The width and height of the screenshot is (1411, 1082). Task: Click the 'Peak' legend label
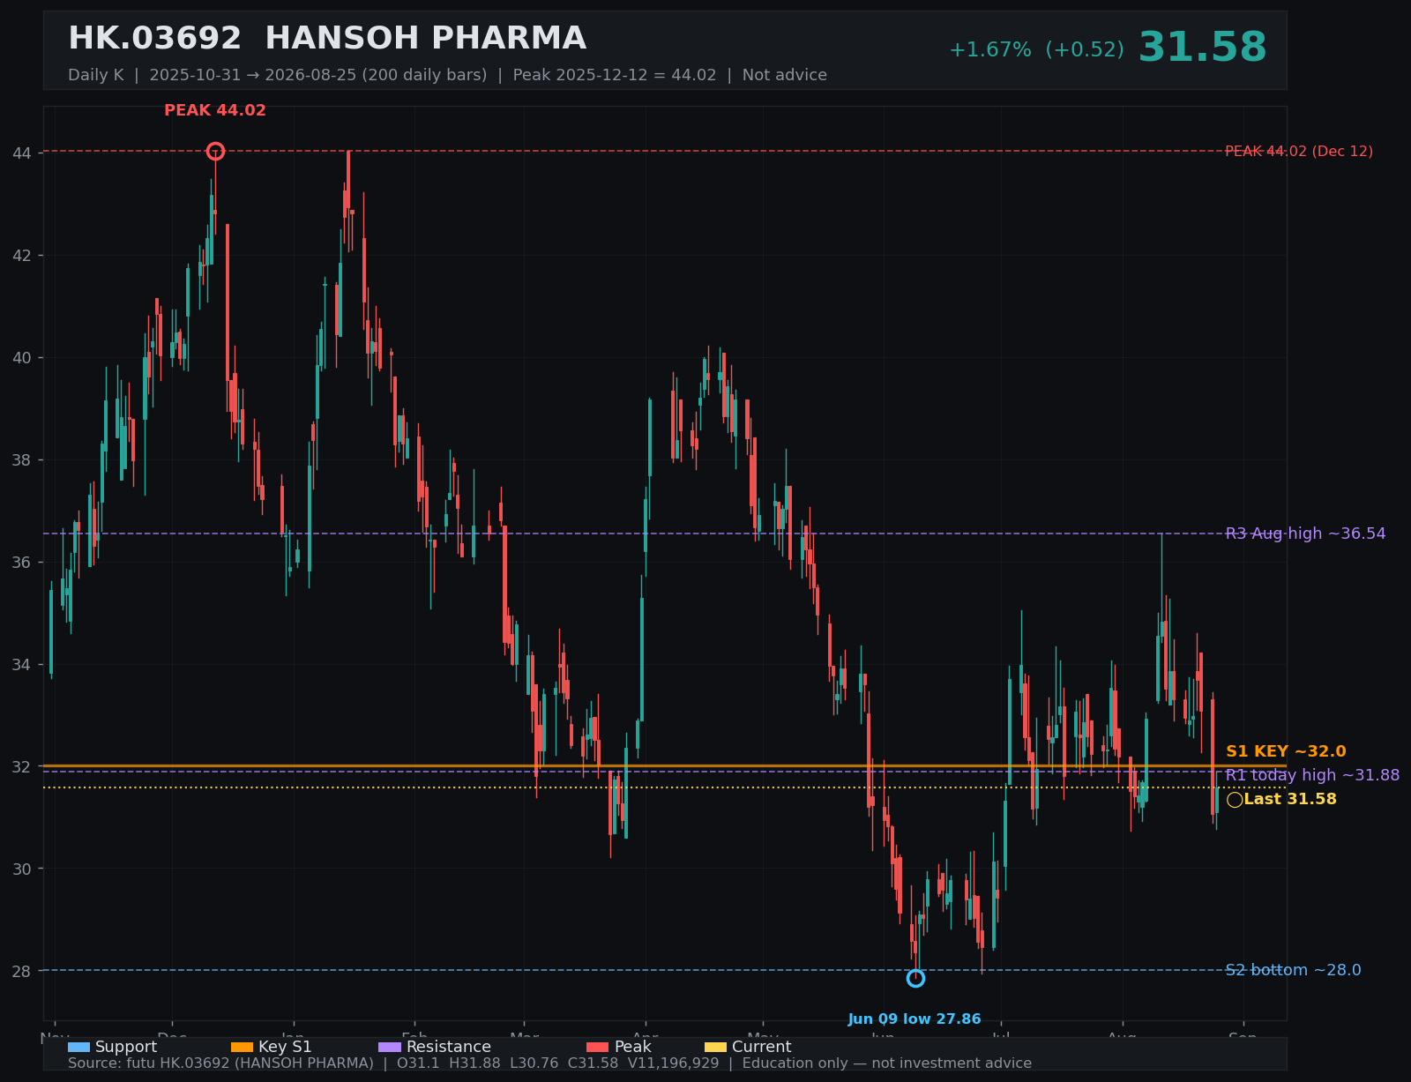[x=633, y=1048]
